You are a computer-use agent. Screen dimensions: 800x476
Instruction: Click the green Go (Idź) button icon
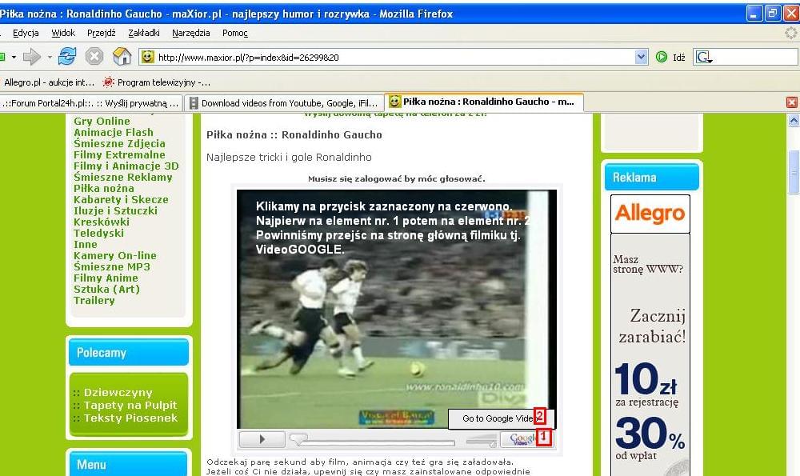point(662,57)
